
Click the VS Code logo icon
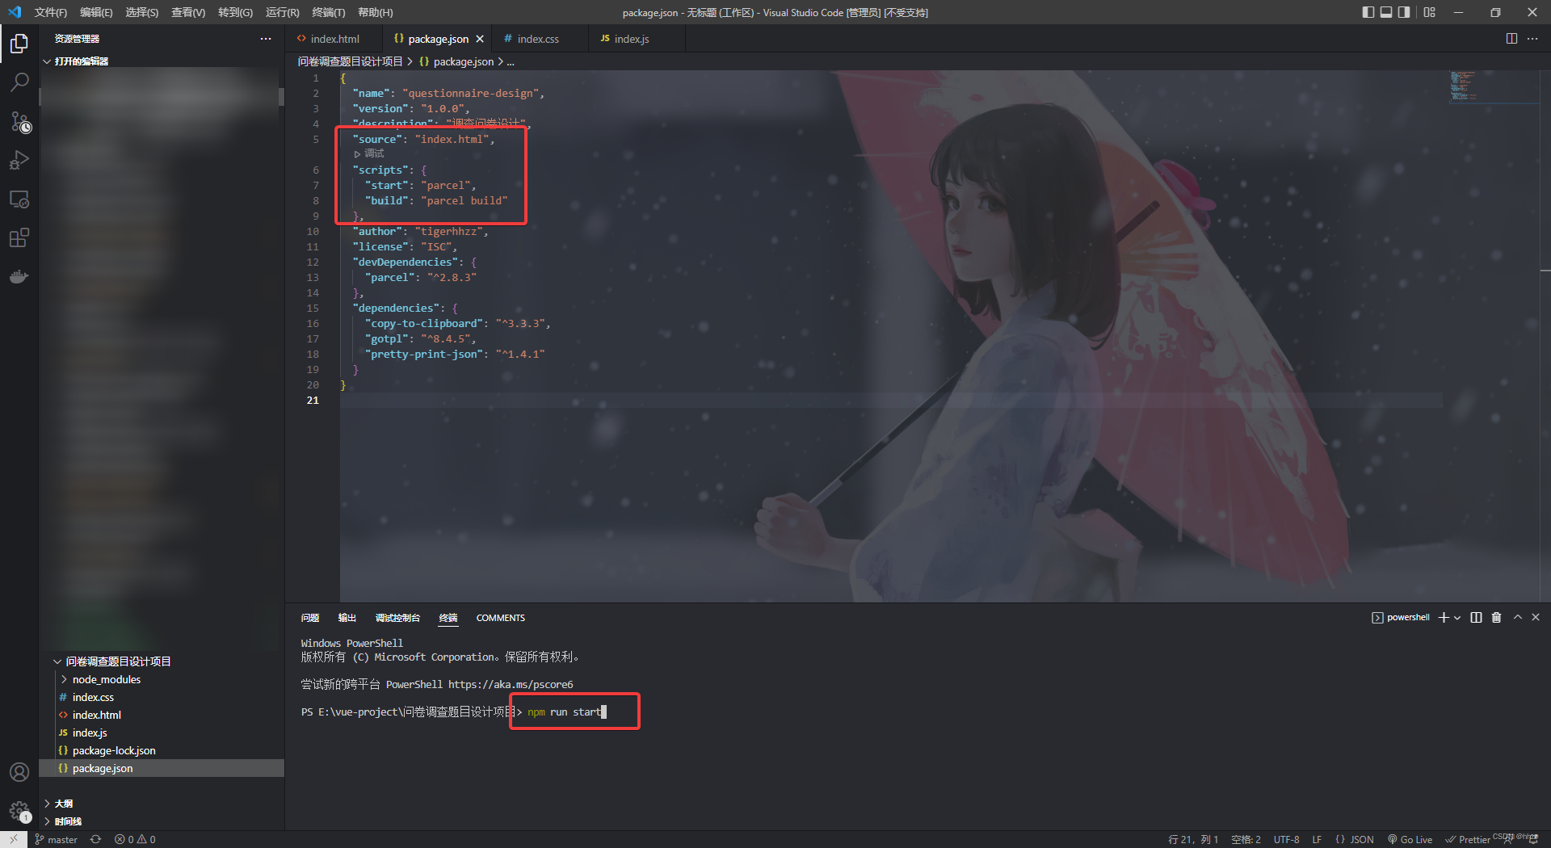pos(15,12)
